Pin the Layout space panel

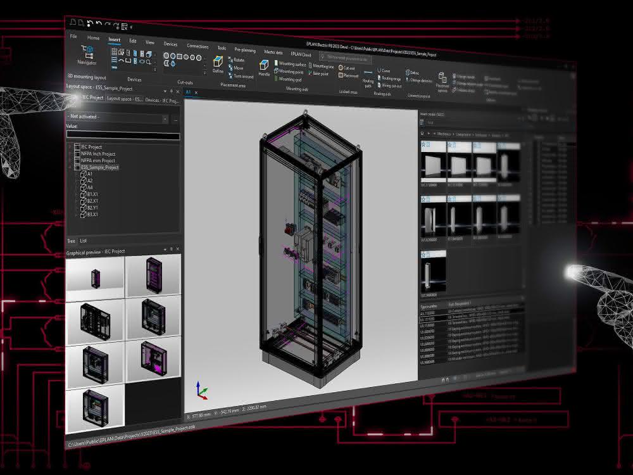coord(172,91)
